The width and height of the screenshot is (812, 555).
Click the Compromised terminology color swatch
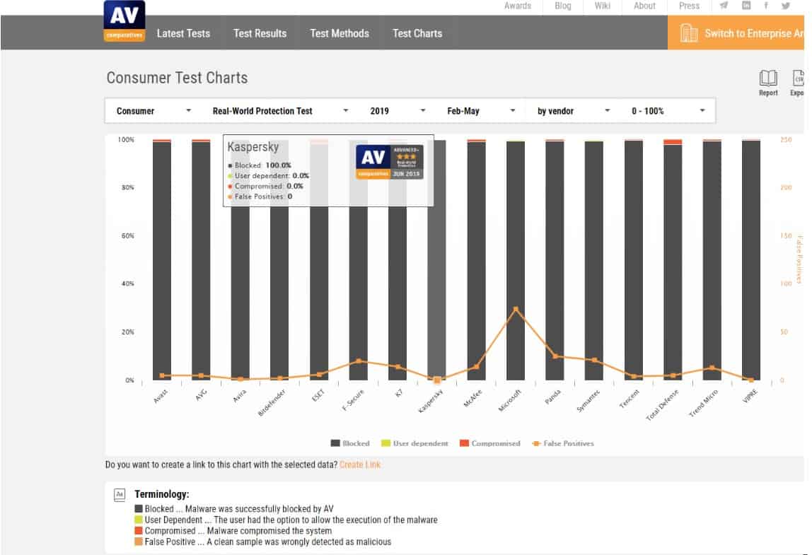coord(138,531)
